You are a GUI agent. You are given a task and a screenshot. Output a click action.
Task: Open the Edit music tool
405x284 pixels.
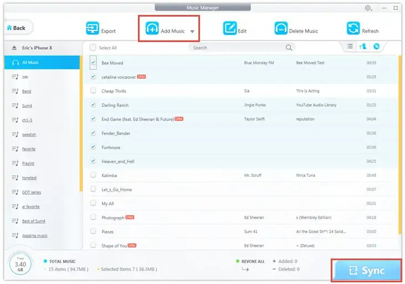pos(229,29)
